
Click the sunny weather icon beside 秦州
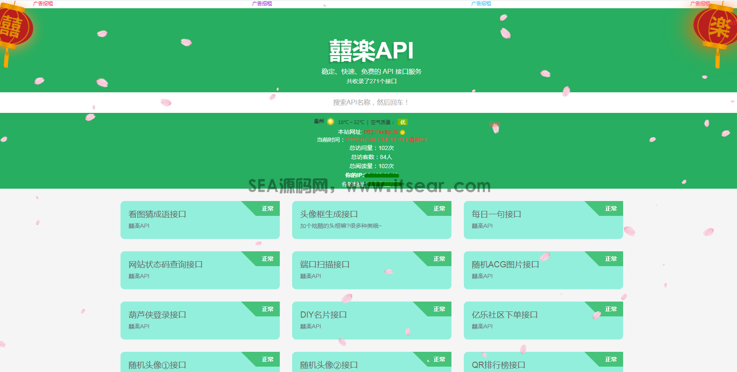331,122
